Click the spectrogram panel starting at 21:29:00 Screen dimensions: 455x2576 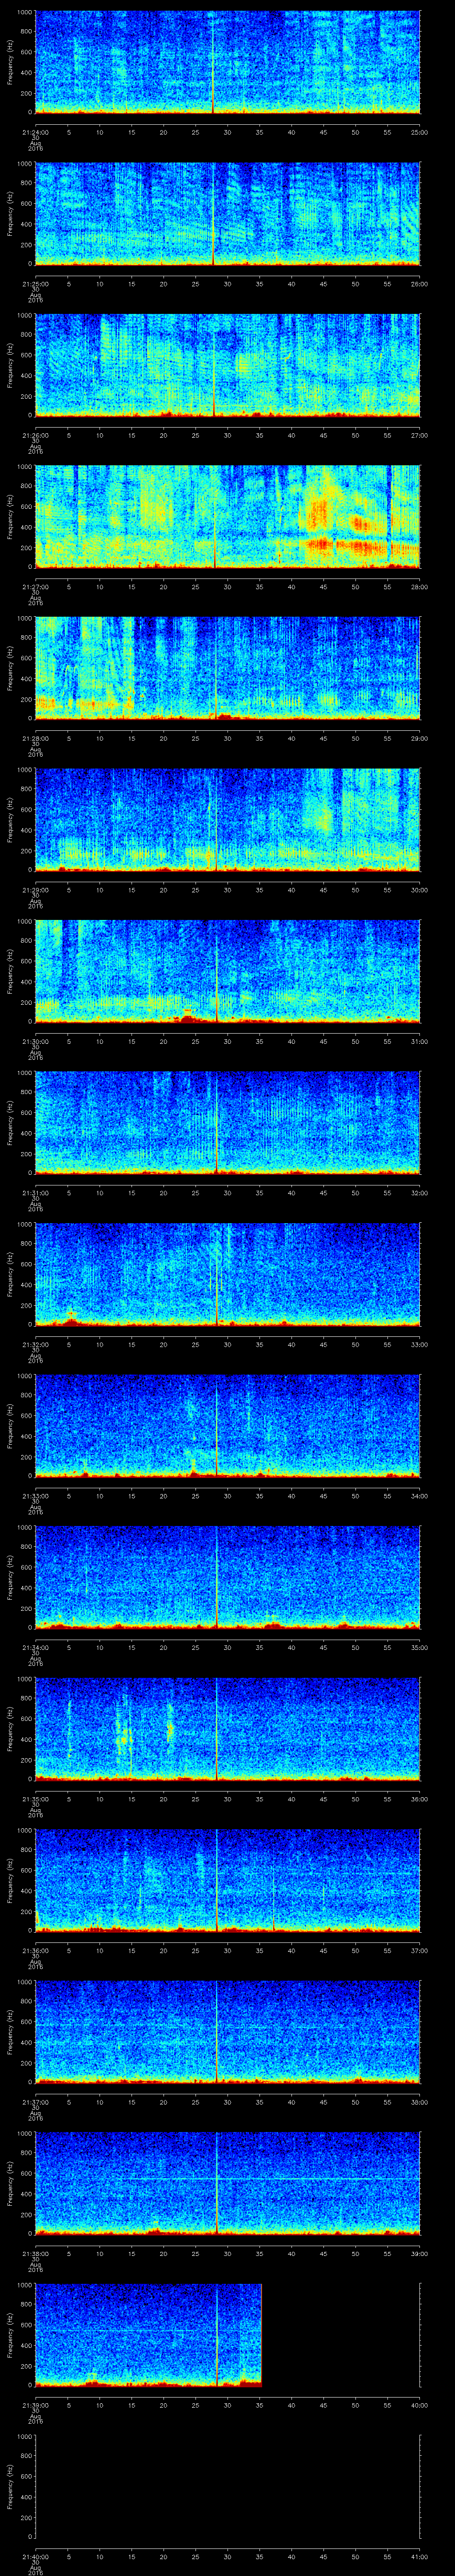pos(227,819)
